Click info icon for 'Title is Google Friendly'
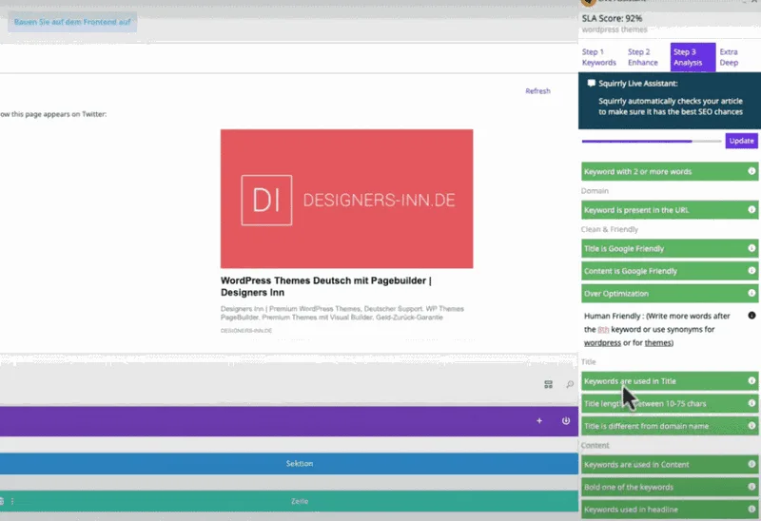761x521 pixels. [x=751, y=248]
